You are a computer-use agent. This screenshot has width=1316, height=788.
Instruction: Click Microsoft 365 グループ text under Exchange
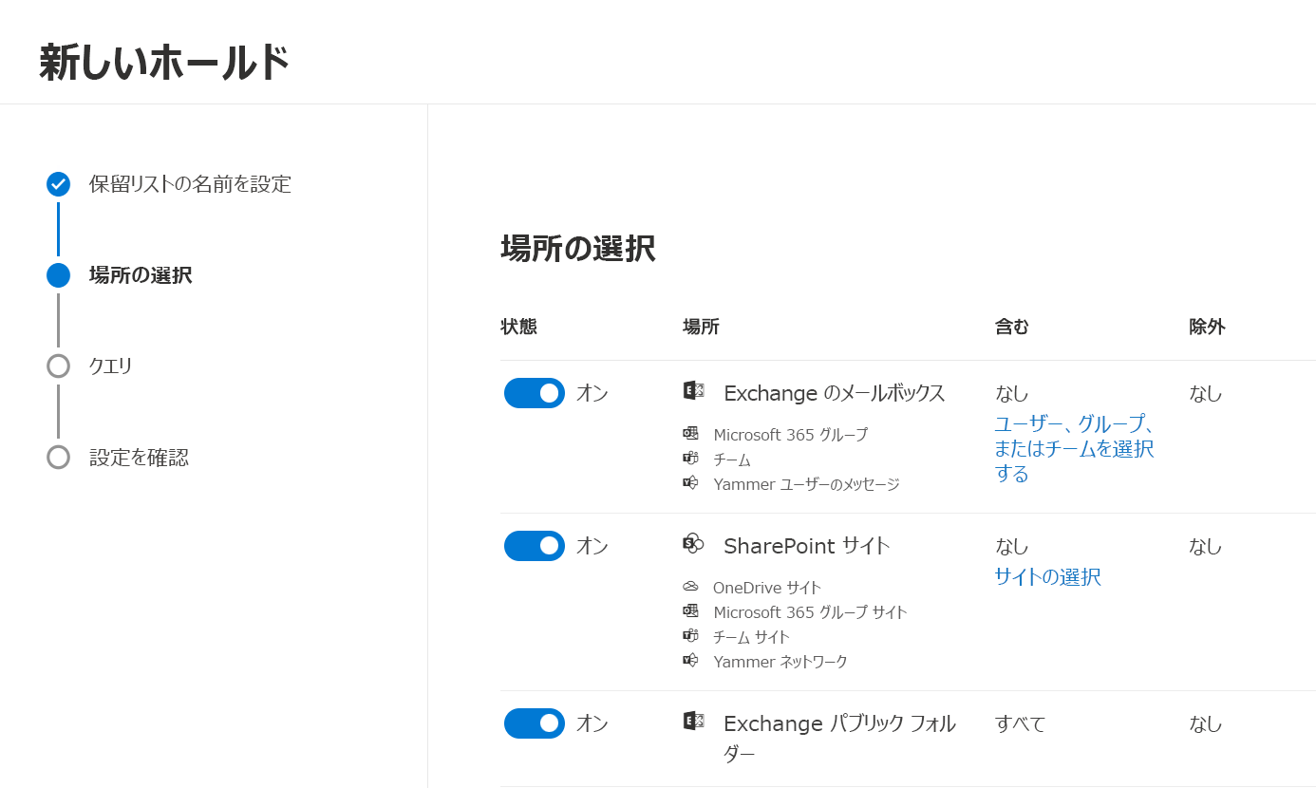(x=791, y=435)
